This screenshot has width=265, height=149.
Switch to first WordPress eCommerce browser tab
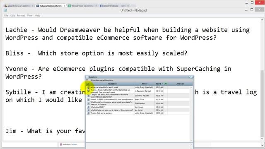pos(19,6)
